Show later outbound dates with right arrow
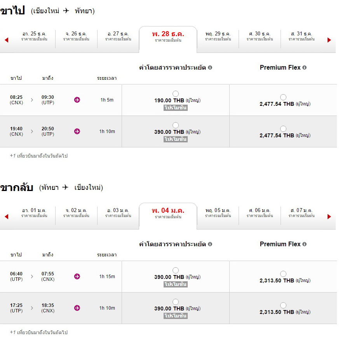The height and width of the screenshot is (340, 340). coord(329,40)
